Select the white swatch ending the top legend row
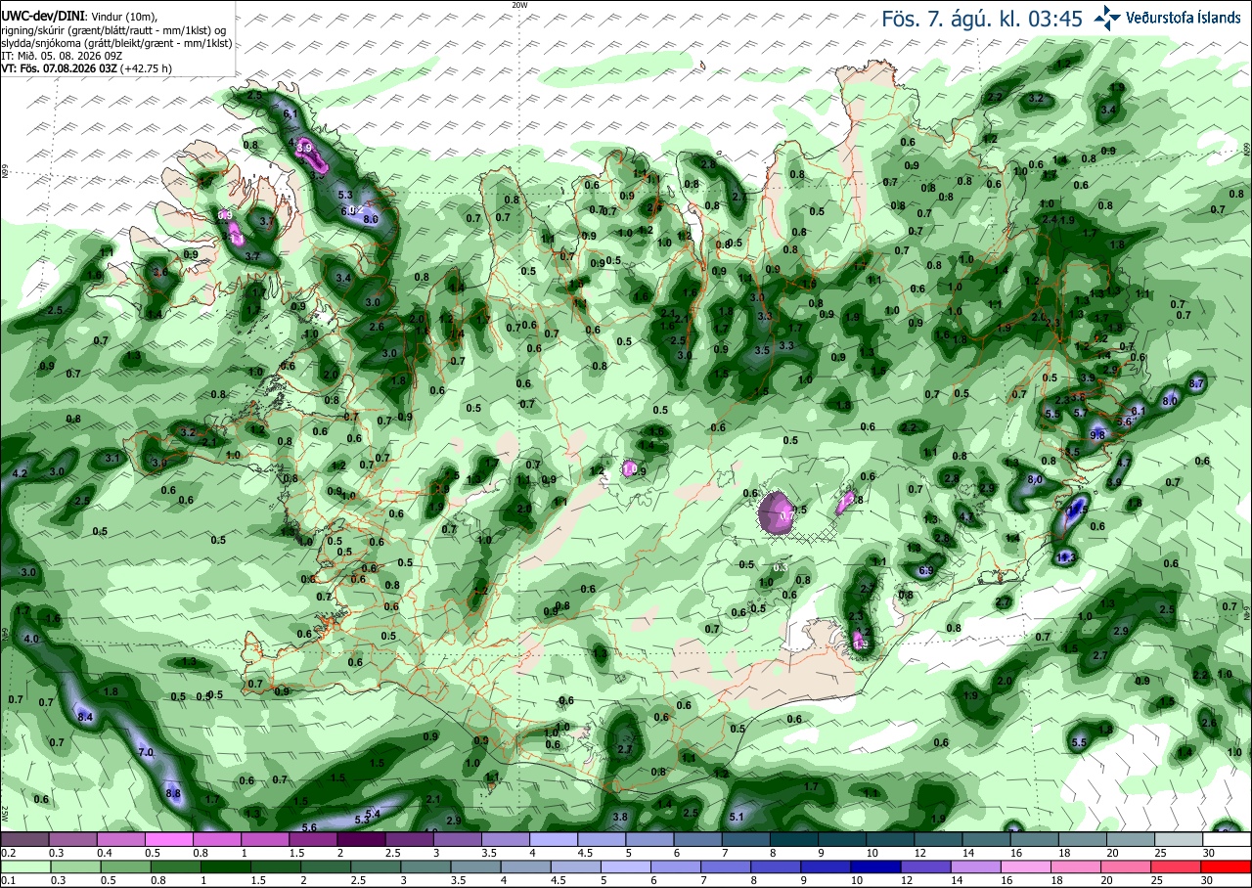The height and width of the screenshot is (888, 1252). pyautogui.click(x=1228, y=839)
